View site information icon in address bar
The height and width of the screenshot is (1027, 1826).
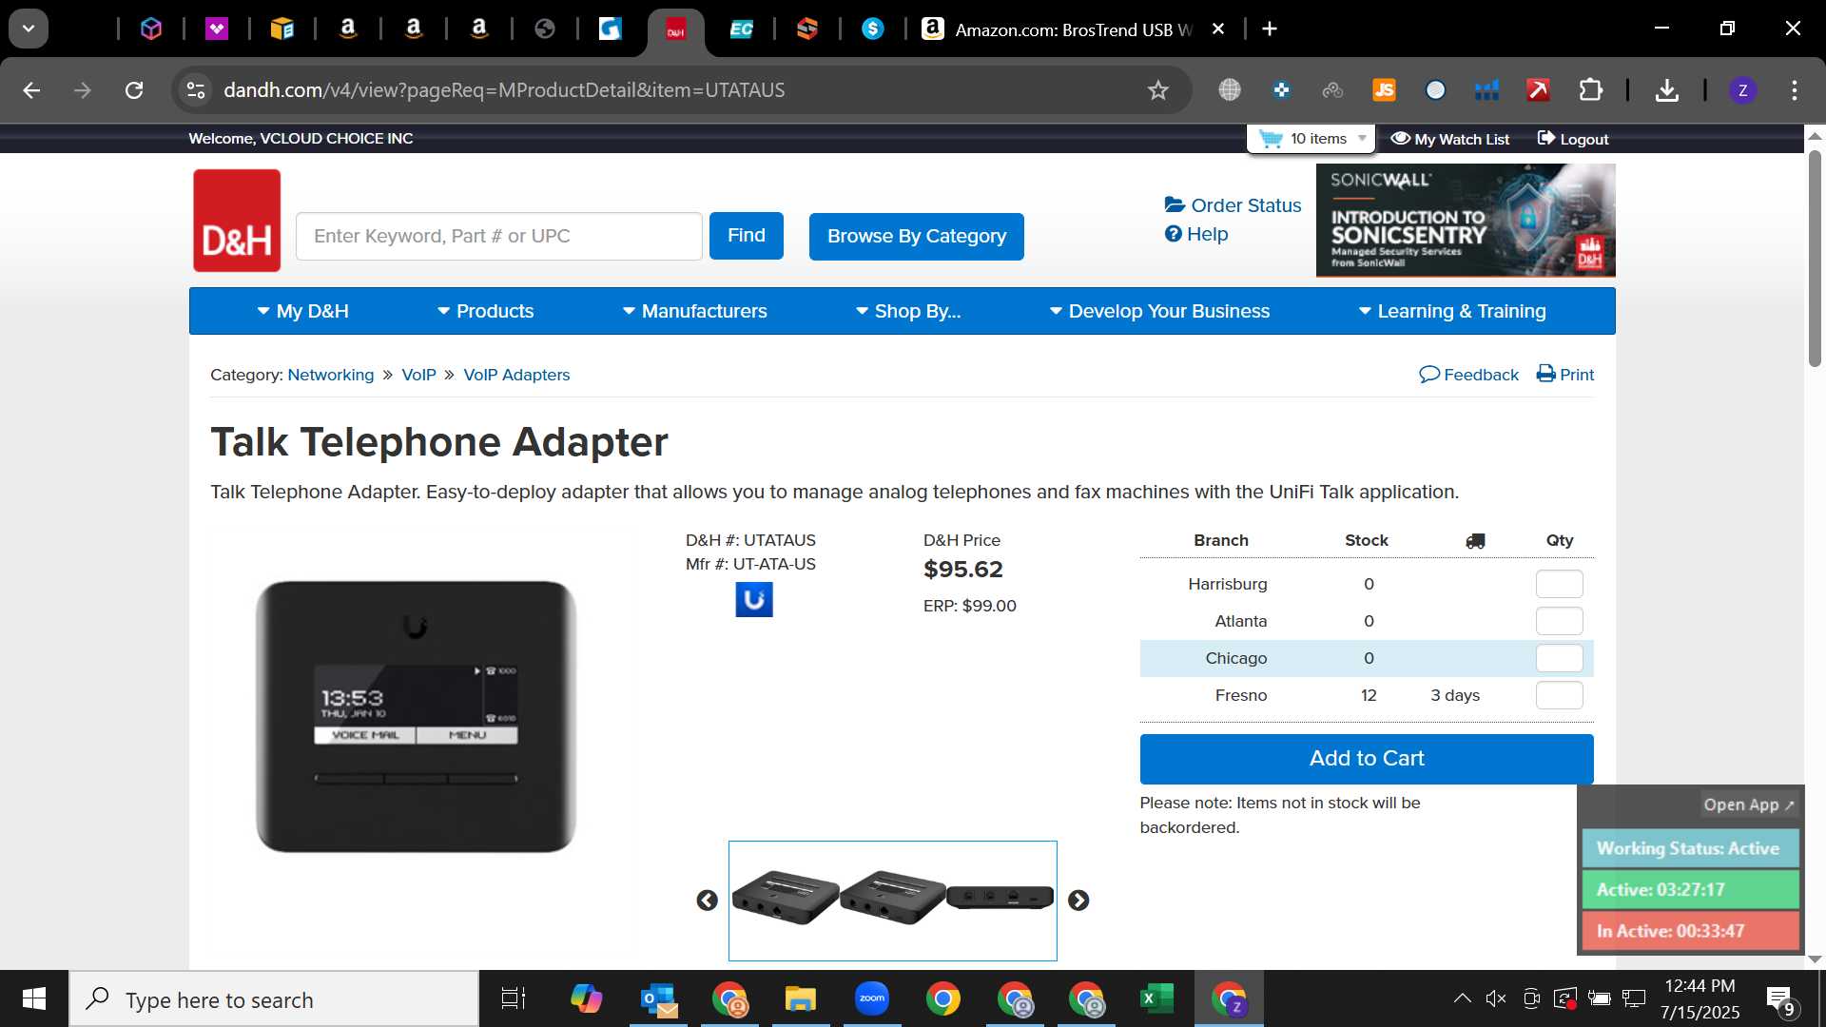(x=196, y=90)
